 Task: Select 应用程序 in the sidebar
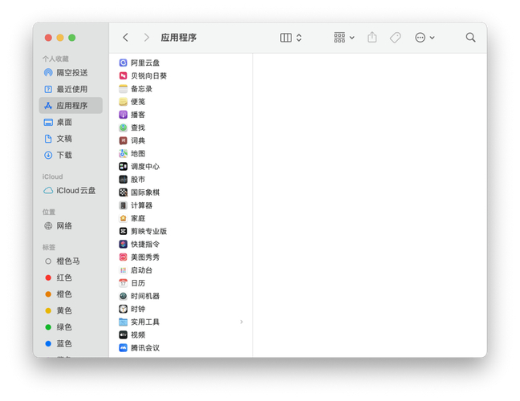tap(71, 105)
